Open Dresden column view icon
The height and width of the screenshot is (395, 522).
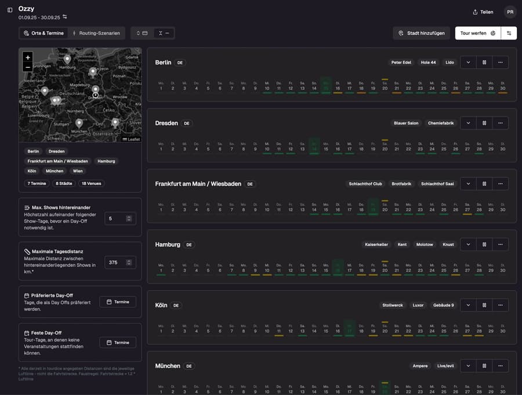[484, 123]
